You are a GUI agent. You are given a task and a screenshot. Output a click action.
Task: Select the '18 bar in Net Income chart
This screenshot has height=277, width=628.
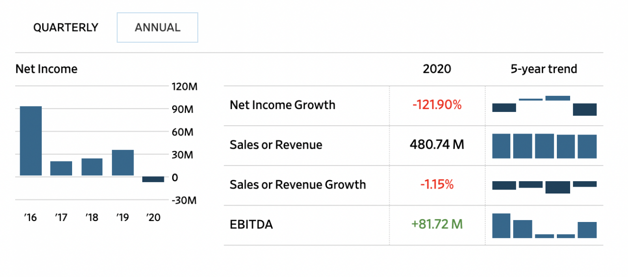coord(92,167)
